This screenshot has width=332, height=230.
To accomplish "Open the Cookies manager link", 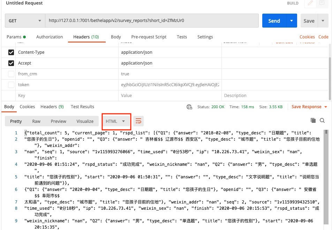I will click(x=307, y=37).
